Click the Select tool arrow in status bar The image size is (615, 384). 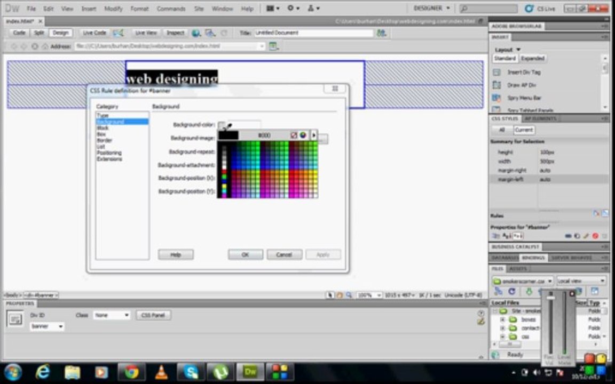(330, 295)
